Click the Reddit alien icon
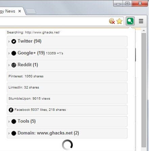 [x=14, y=65]
